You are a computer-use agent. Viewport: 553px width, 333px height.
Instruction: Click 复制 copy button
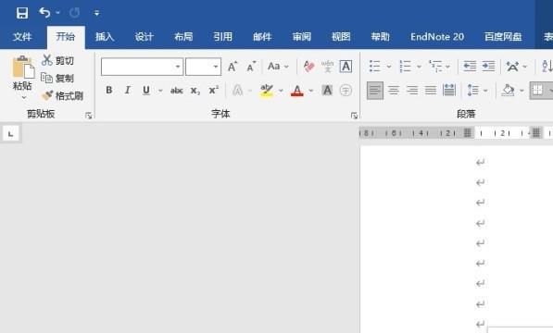(x=57, y=78)
